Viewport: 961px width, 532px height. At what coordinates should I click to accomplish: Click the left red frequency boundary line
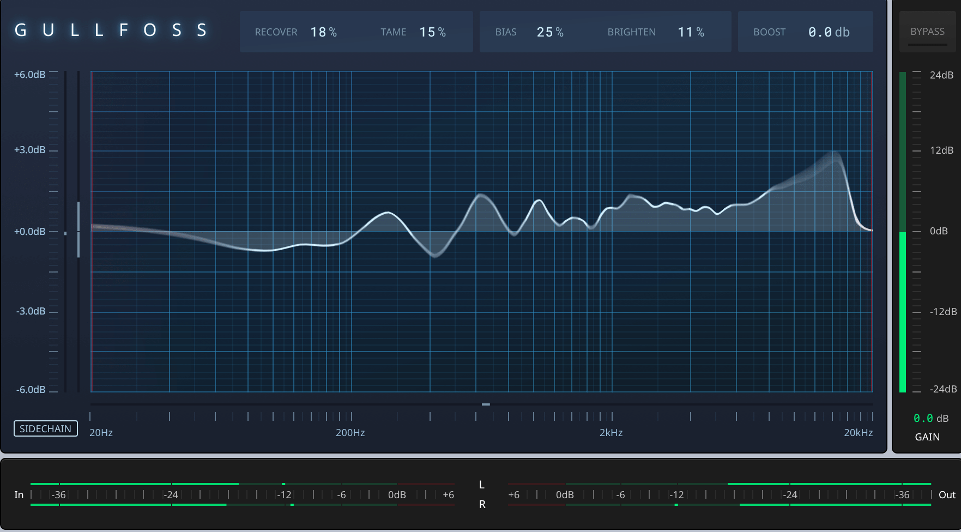pyautogui.click(x=92, y=232)
